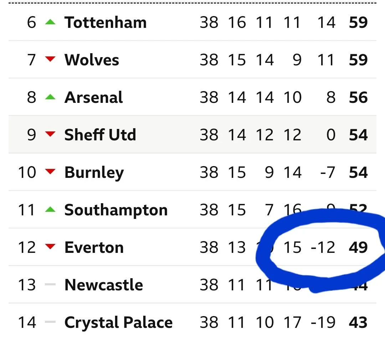Screen dimensions: 385x340
Task: Click Wolves' red down arrow icon
Action: (51, 59)
